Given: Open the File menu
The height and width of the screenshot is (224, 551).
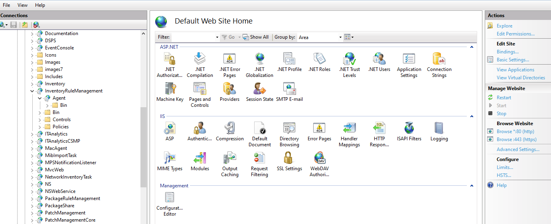Looking at the screenshot, I should 6,5.
